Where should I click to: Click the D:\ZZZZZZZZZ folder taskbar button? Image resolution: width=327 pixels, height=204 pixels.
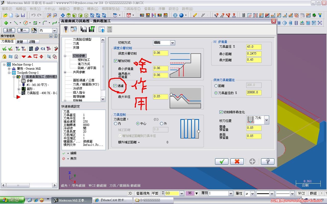click(x=154, y=200)
